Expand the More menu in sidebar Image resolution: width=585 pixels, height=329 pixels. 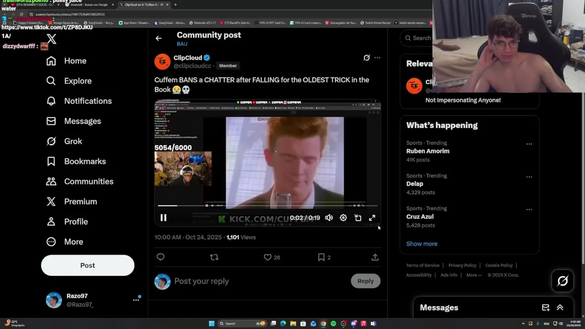click(x=64, y=242)
